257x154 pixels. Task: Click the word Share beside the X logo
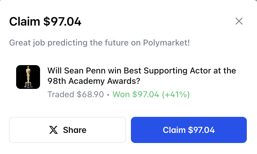(75, 130)
